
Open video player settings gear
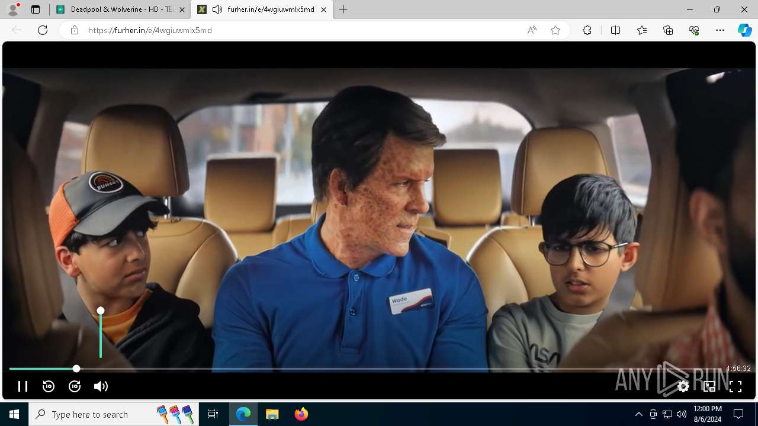tap(683, 386)
